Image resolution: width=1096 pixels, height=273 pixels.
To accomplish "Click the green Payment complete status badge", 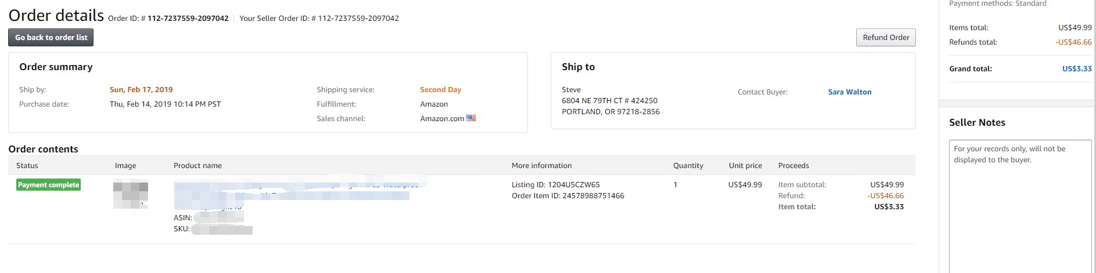I will 48,185.
